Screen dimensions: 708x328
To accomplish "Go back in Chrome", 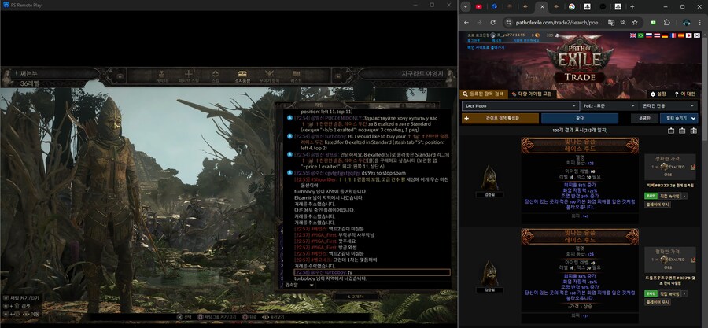I will (466, 22).
